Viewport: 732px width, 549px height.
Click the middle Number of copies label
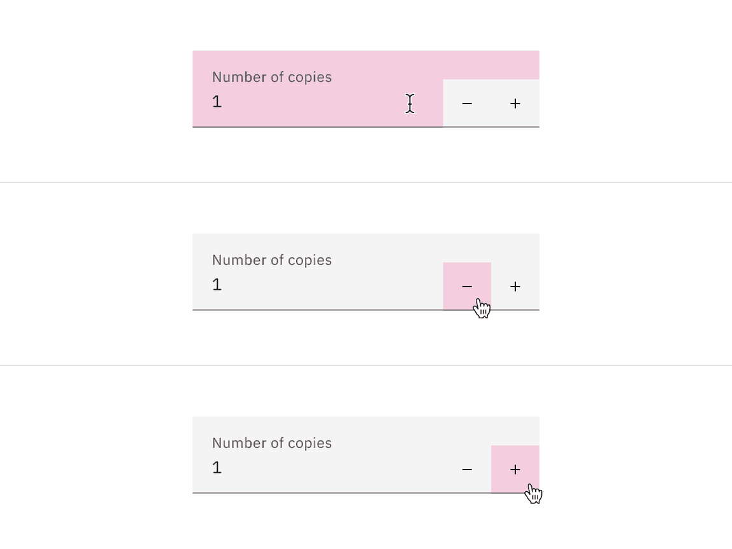pyautogui.click(x=271, y=260)
